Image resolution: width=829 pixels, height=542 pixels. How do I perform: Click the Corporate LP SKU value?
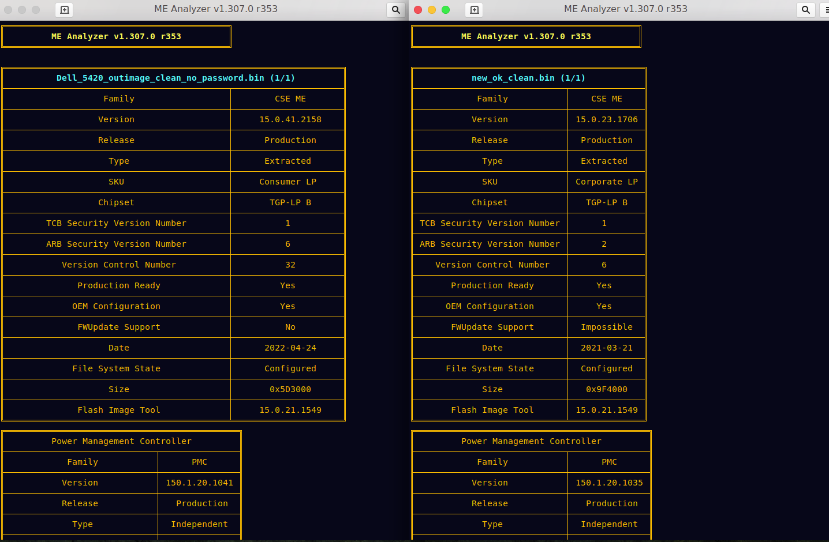[x=607, y=182]
